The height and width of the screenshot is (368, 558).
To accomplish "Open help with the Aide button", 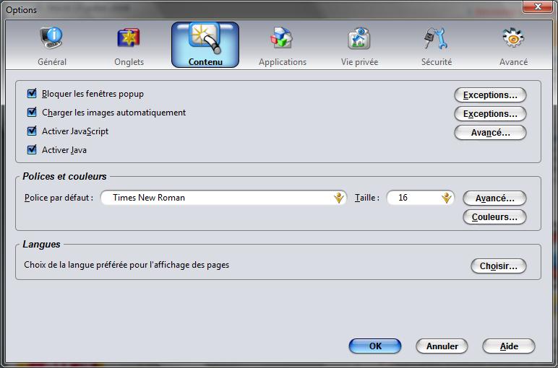I will pos(509,346).
